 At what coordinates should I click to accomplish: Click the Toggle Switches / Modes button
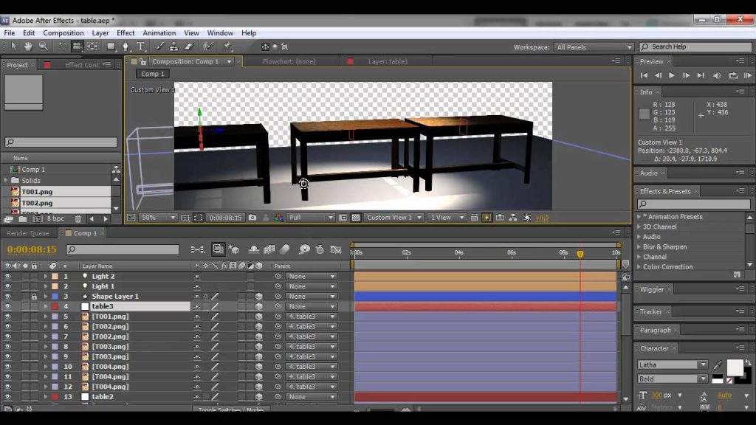231,410
